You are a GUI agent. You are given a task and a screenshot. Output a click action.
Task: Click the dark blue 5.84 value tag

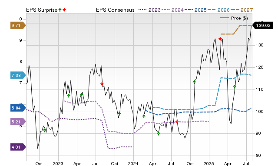[x=18, y=108]
